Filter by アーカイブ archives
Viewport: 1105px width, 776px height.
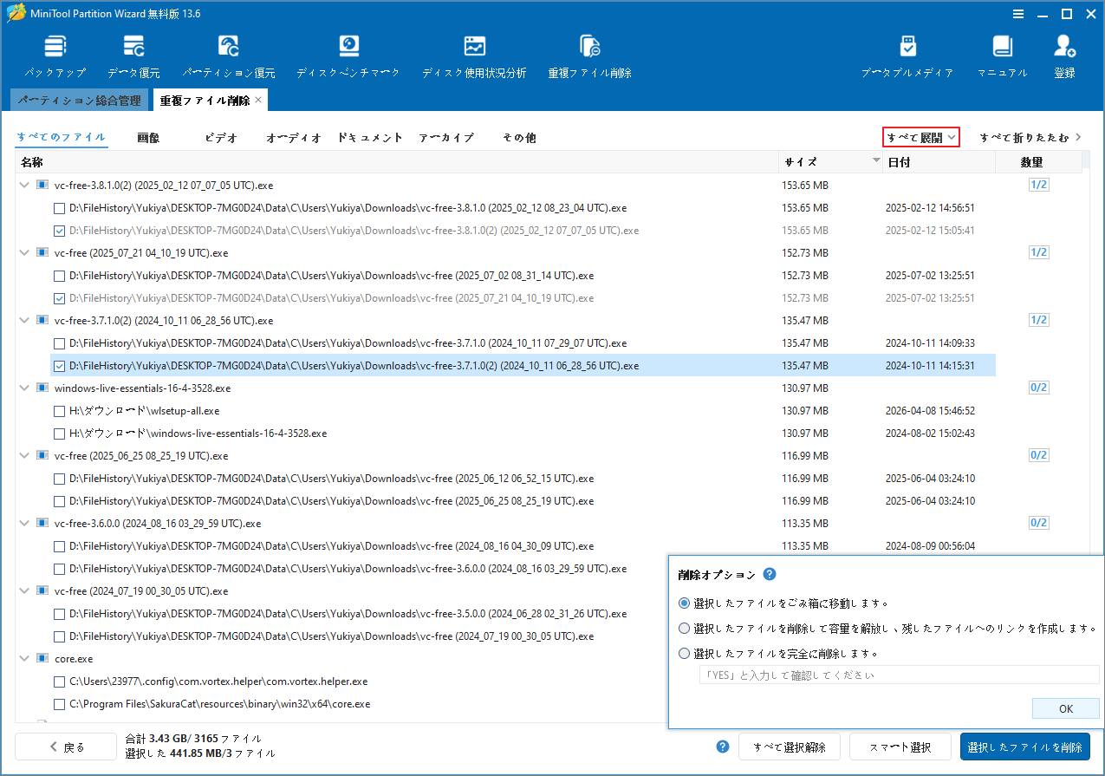[x=446, y=137]
